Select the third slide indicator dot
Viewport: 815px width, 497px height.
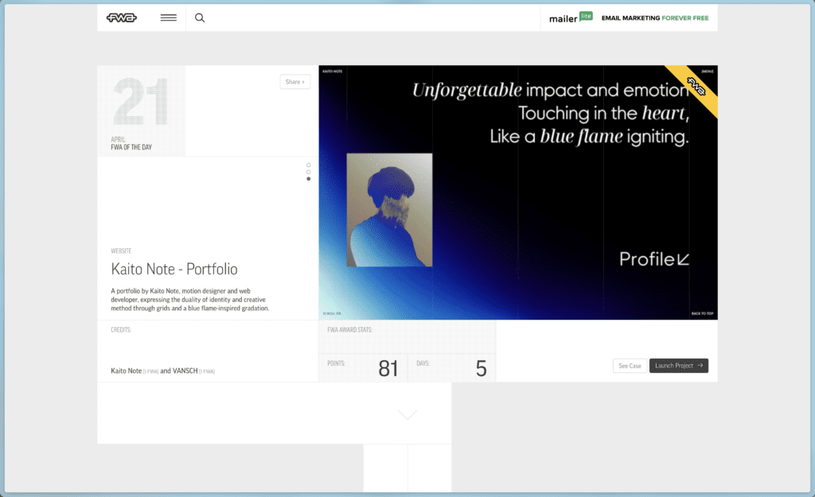(309, 179)
